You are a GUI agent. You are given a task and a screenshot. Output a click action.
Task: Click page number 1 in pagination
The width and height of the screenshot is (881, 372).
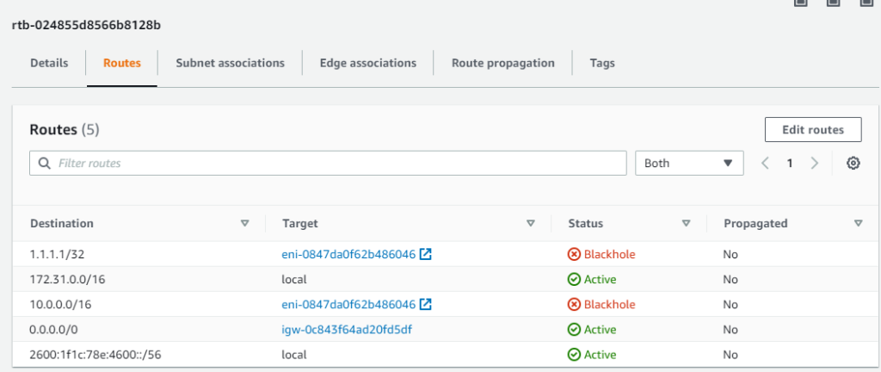789,163
